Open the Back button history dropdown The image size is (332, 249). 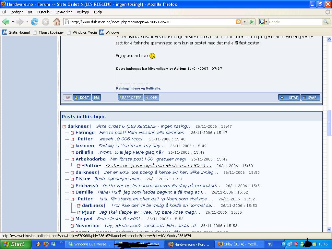tap(13, 22)
